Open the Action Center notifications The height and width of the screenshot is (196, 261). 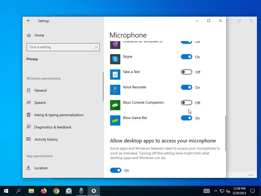tap(253, 191)
